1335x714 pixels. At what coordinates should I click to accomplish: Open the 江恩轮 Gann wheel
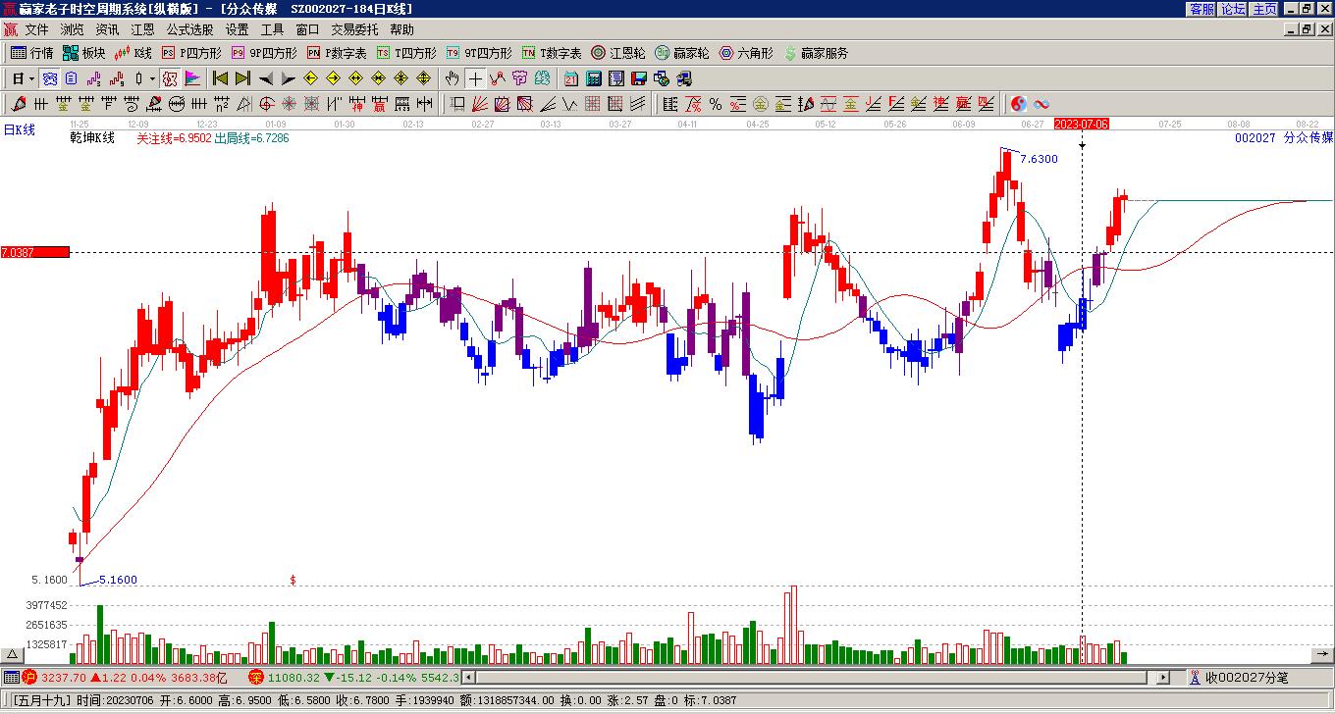pyautogui.click(x=618, y=53)
